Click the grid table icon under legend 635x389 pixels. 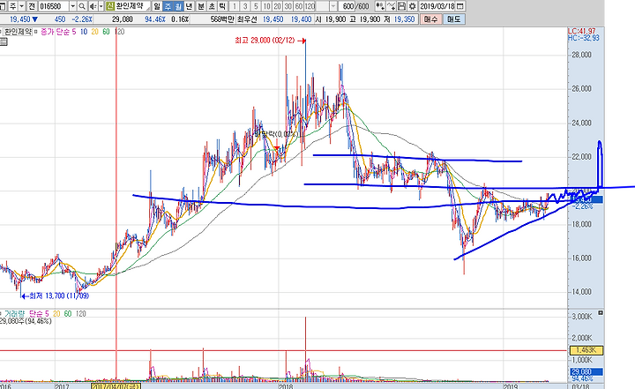4,41
